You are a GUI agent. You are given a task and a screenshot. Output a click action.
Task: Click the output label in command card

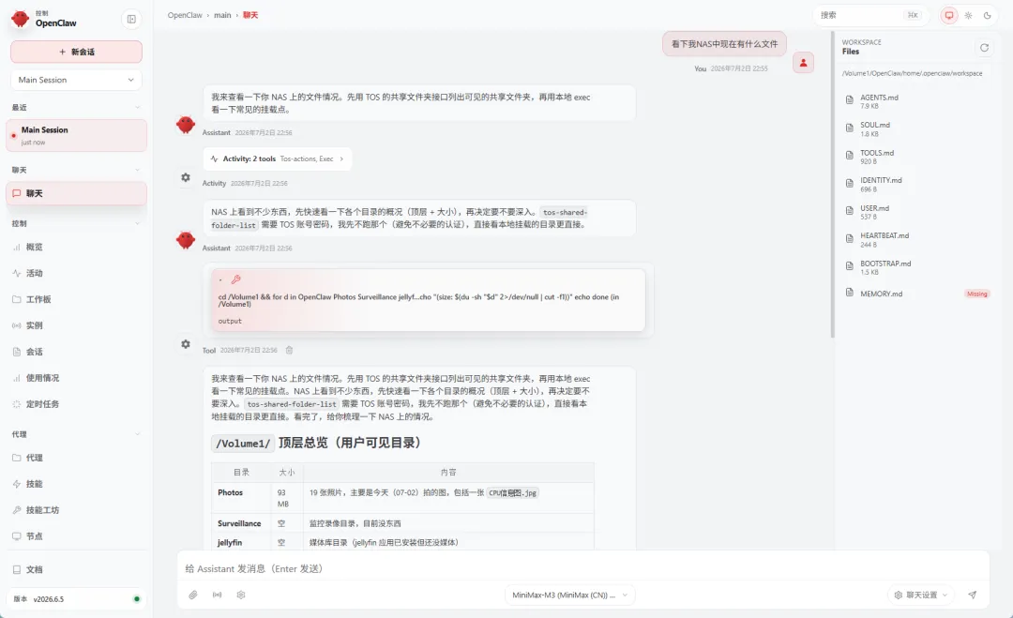coord(230,321)
